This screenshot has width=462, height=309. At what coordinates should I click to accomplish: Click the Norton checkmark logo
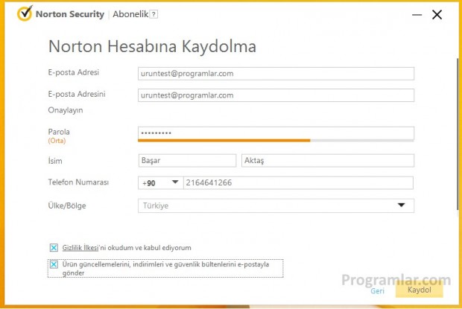tap(25, 13)
